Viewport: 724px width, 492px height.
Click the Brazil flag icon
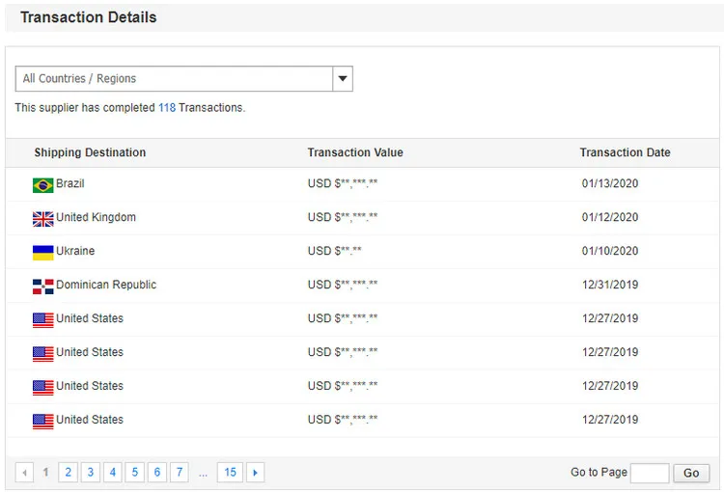[42, 184]
